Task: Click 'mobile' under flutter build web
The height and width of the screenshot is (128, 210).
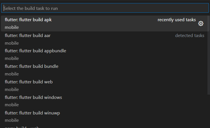Action: coord(12,90)
